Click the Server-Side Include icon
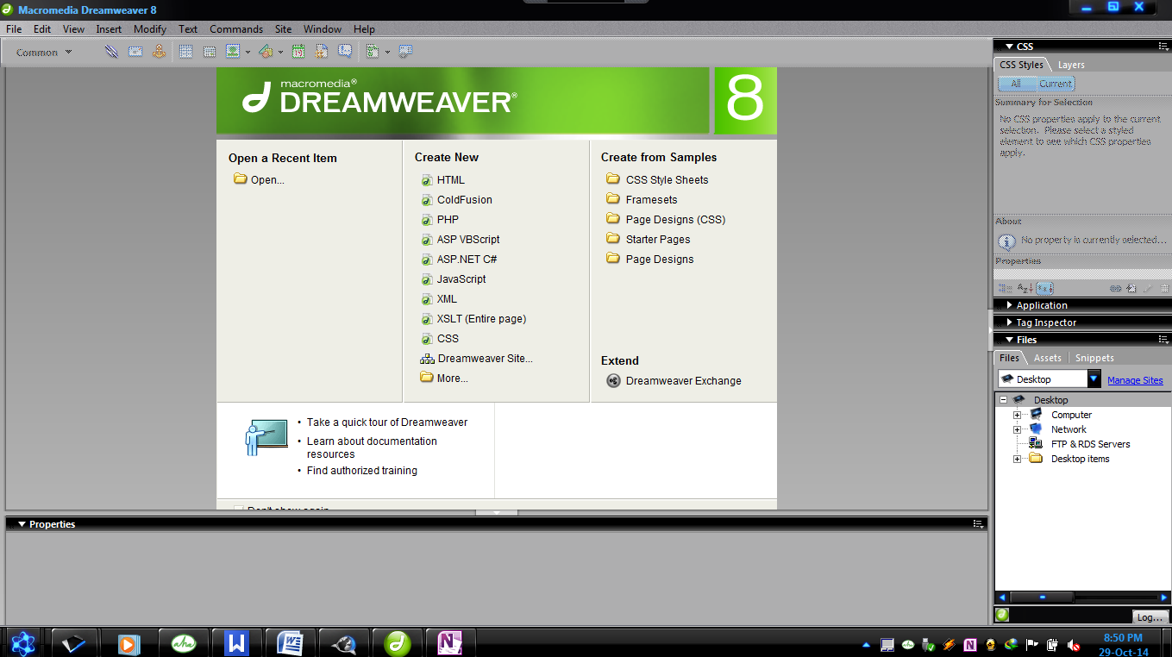The height and width of the screenshot is (657, 1172). (x=322, y=52)
